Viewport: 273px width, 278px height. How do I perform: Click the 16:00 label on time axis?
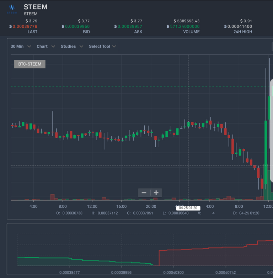point(121,206)
